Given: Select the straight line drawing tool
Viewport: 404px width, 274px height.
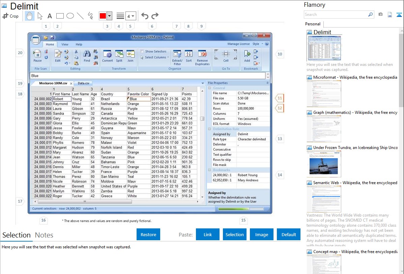Looking at the screenshot, I should tap(80, 16).
